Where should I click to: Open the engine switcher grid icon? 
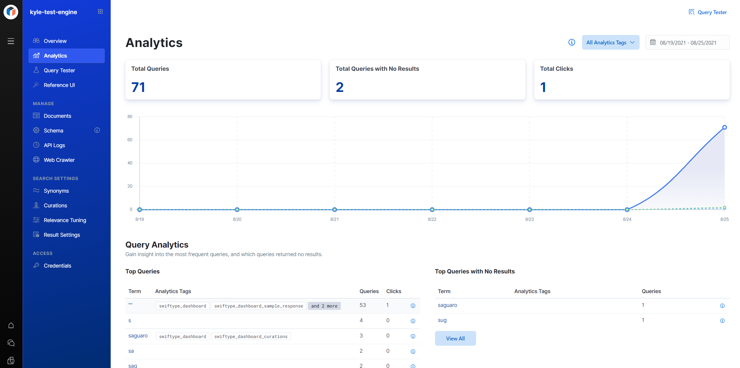pos(100,12)
